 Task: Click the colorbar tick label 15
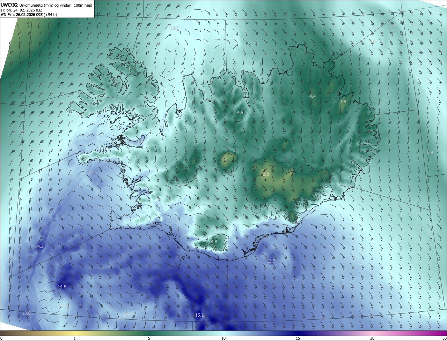298,338
